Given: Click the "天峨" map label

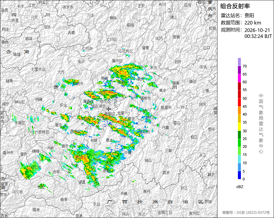Looking at the screenshot, I should tap(124, 194).
